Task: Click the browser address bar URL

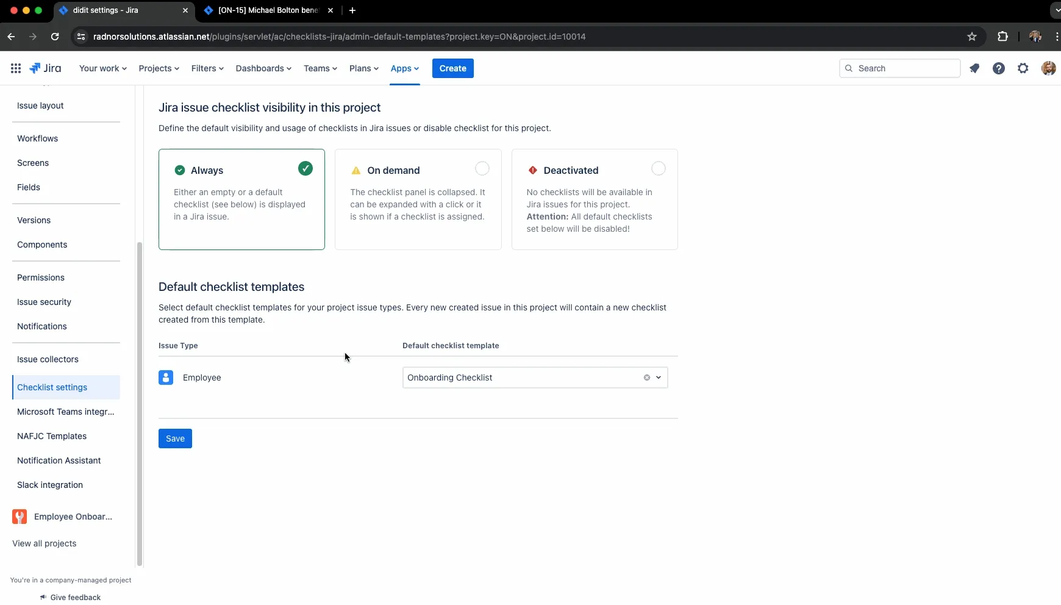Action: (x=339, y=37)
